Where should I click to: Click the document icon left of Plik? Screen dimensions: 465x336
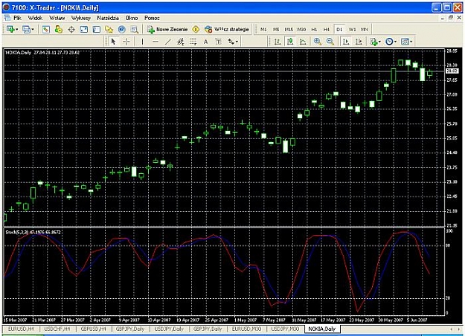[7, 18]
